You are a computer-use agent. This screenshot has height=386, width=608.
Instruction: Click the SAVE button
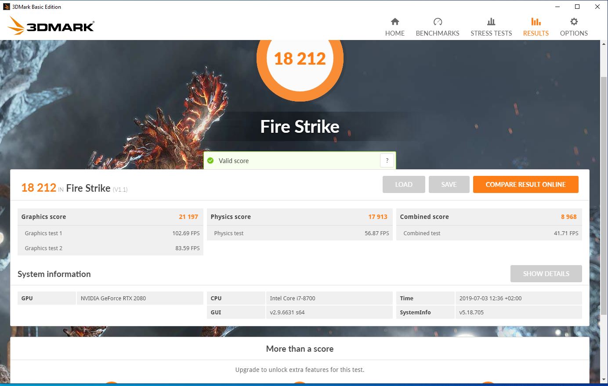449,185
